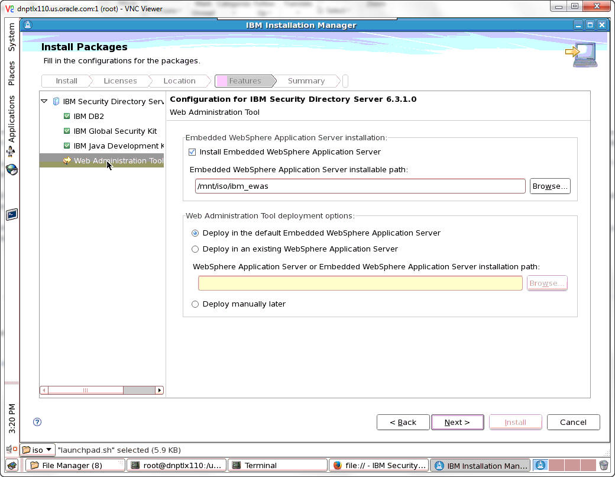Viewport: 615px width, 477px height.
Task: Click the yellow WebSphere installation path field
Action: pos(360,283)
